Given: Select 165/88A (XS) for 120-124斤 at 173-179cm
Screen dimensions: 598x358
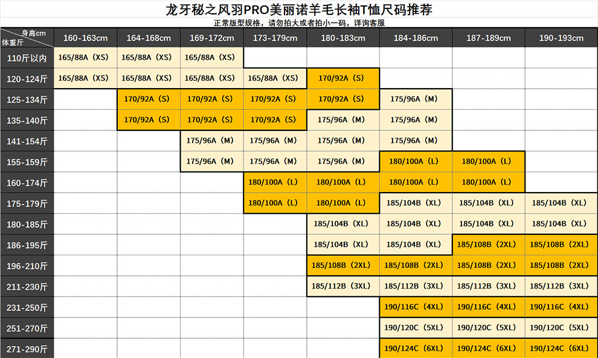Looking at the screenshot, I should pos(275,78).
